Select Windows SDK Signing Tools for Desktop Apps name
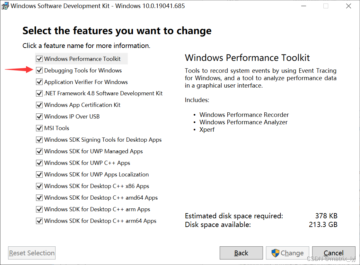This screenshot has width=360, height=265. pyautogui.click(x=103, y=140)
